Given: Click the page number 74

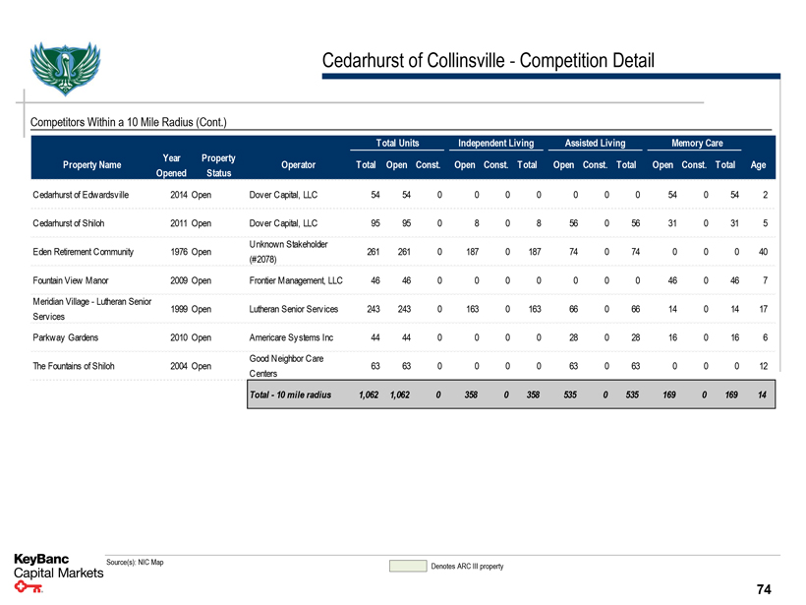Looking at the screenshot, I should pyautogui.click(x=764, y=589).
